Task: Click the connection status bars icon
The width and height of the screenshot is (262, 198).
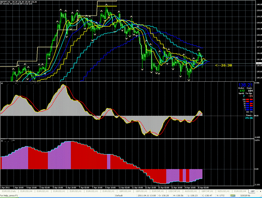Action: click(233, 196)
